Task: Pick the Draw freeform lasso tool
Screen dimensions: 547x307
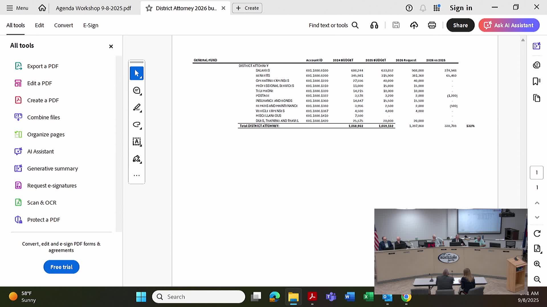Action: point(137,125)
